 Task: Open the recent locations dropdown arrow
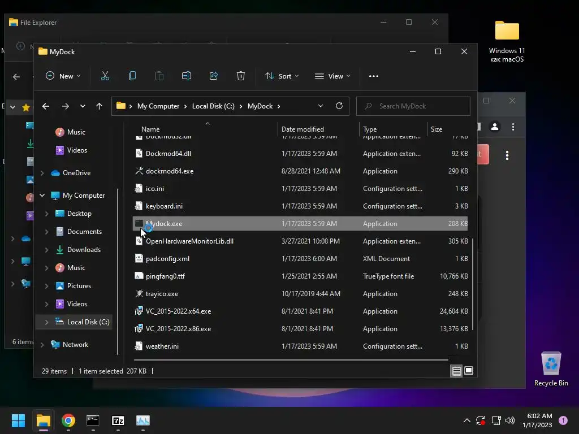[83, 106]
